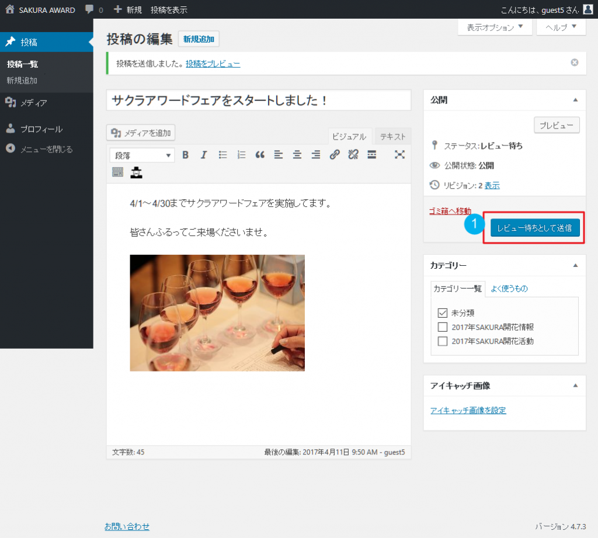Click 投稿を表示 in the admin bar
The height and width of the screenshot is (538, 598).
(x=169, y=10)
